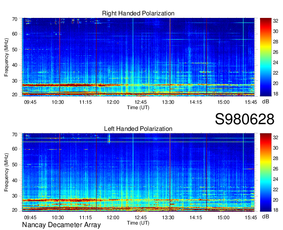Click the 13:30 time tick on lower plot
Screen dimensions: 283x230
point(168,217)
